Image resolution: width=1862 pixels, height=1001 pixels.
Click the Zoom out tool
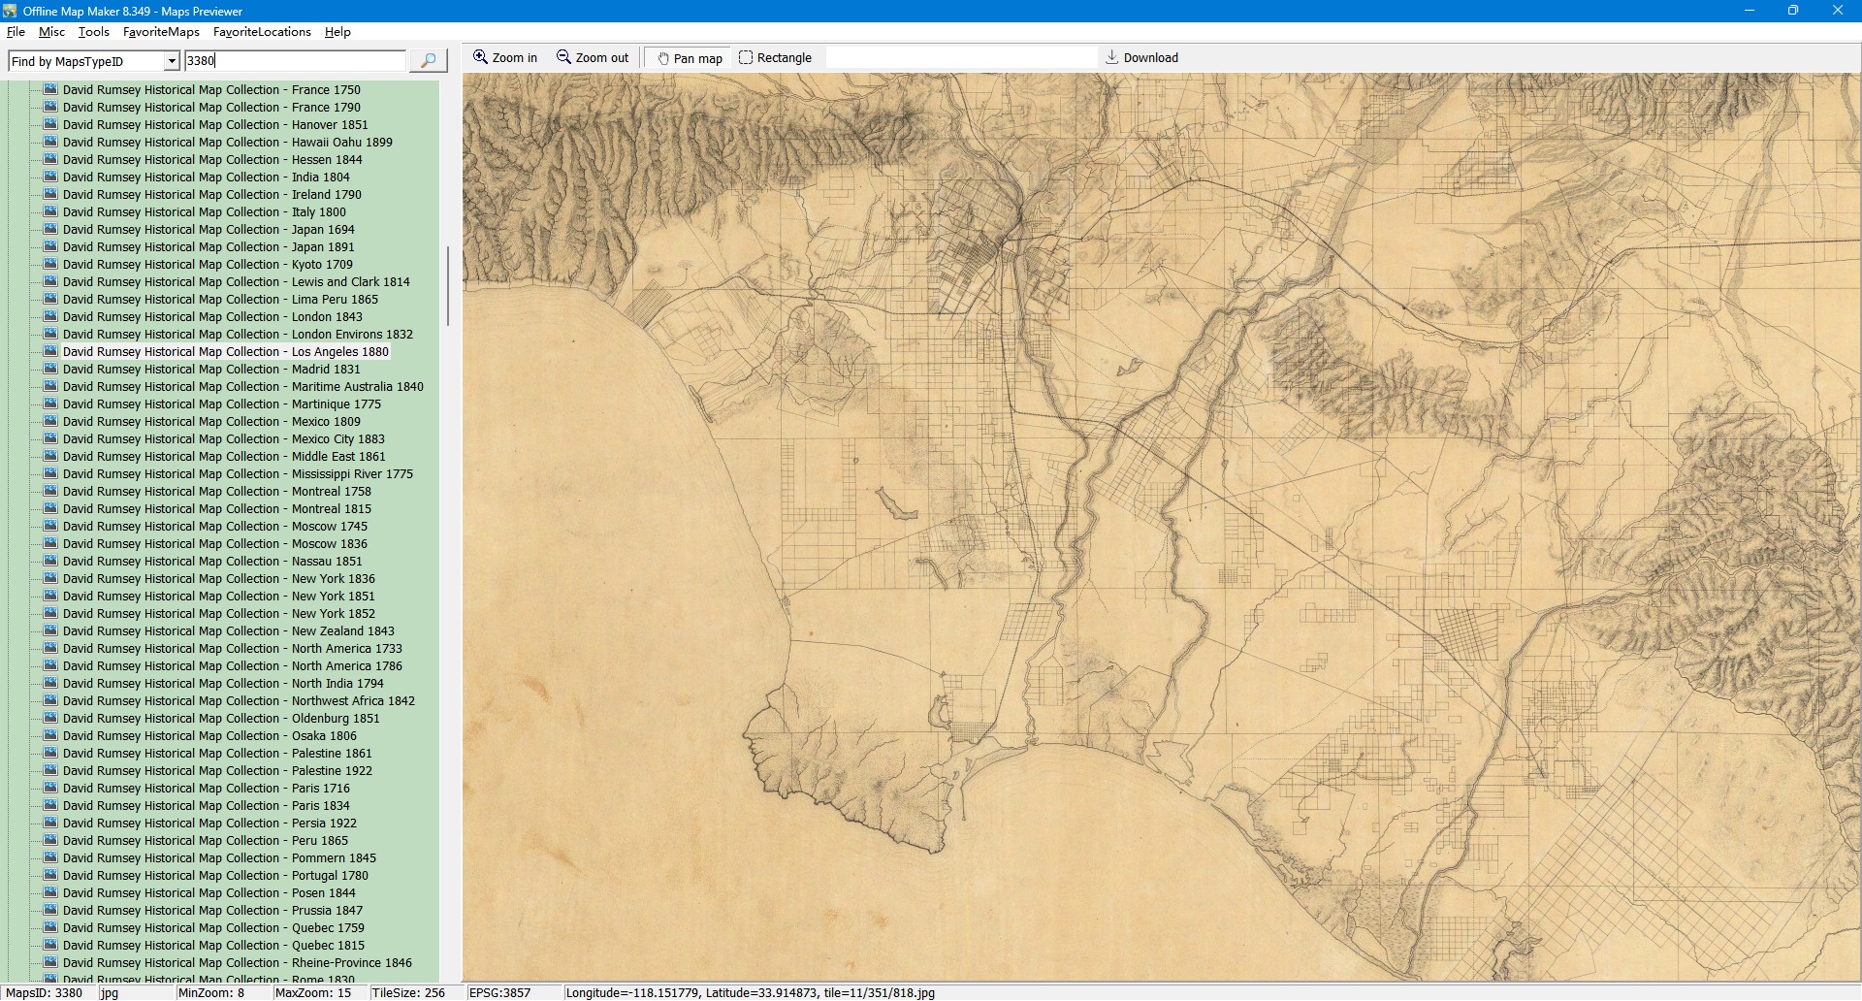pos(592,58)
